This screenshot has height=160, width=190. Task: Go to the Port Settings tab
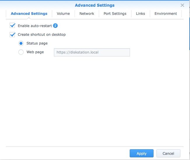click(x=115, y=14)
